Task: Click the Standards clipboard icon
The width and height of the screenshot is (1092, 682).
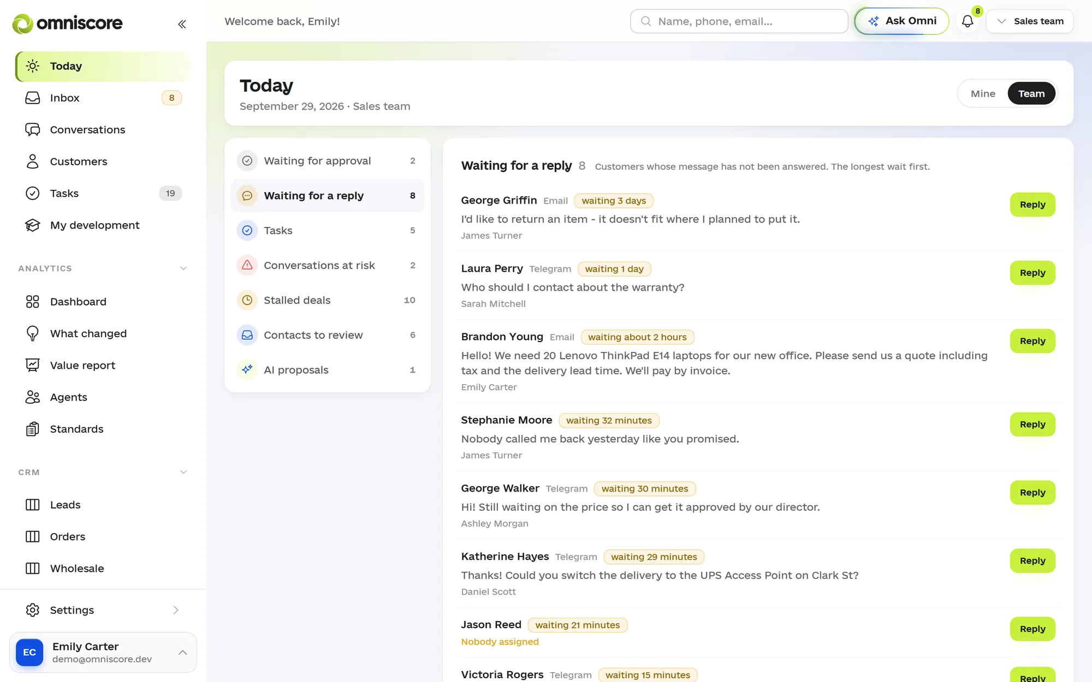Action: tap(33, 429)
